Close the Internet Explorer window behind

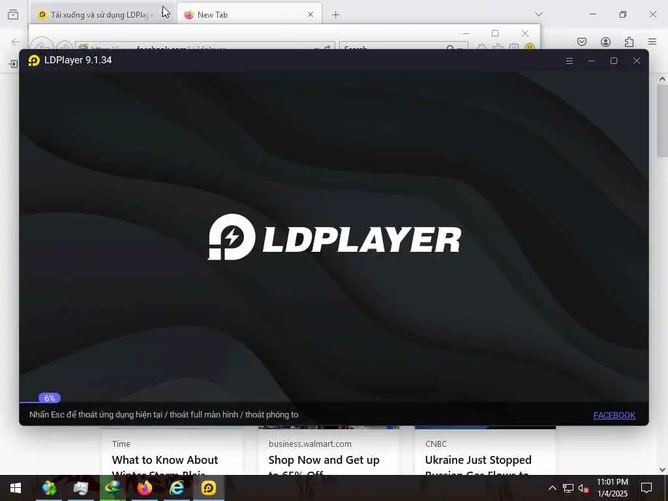coord(525,33)
